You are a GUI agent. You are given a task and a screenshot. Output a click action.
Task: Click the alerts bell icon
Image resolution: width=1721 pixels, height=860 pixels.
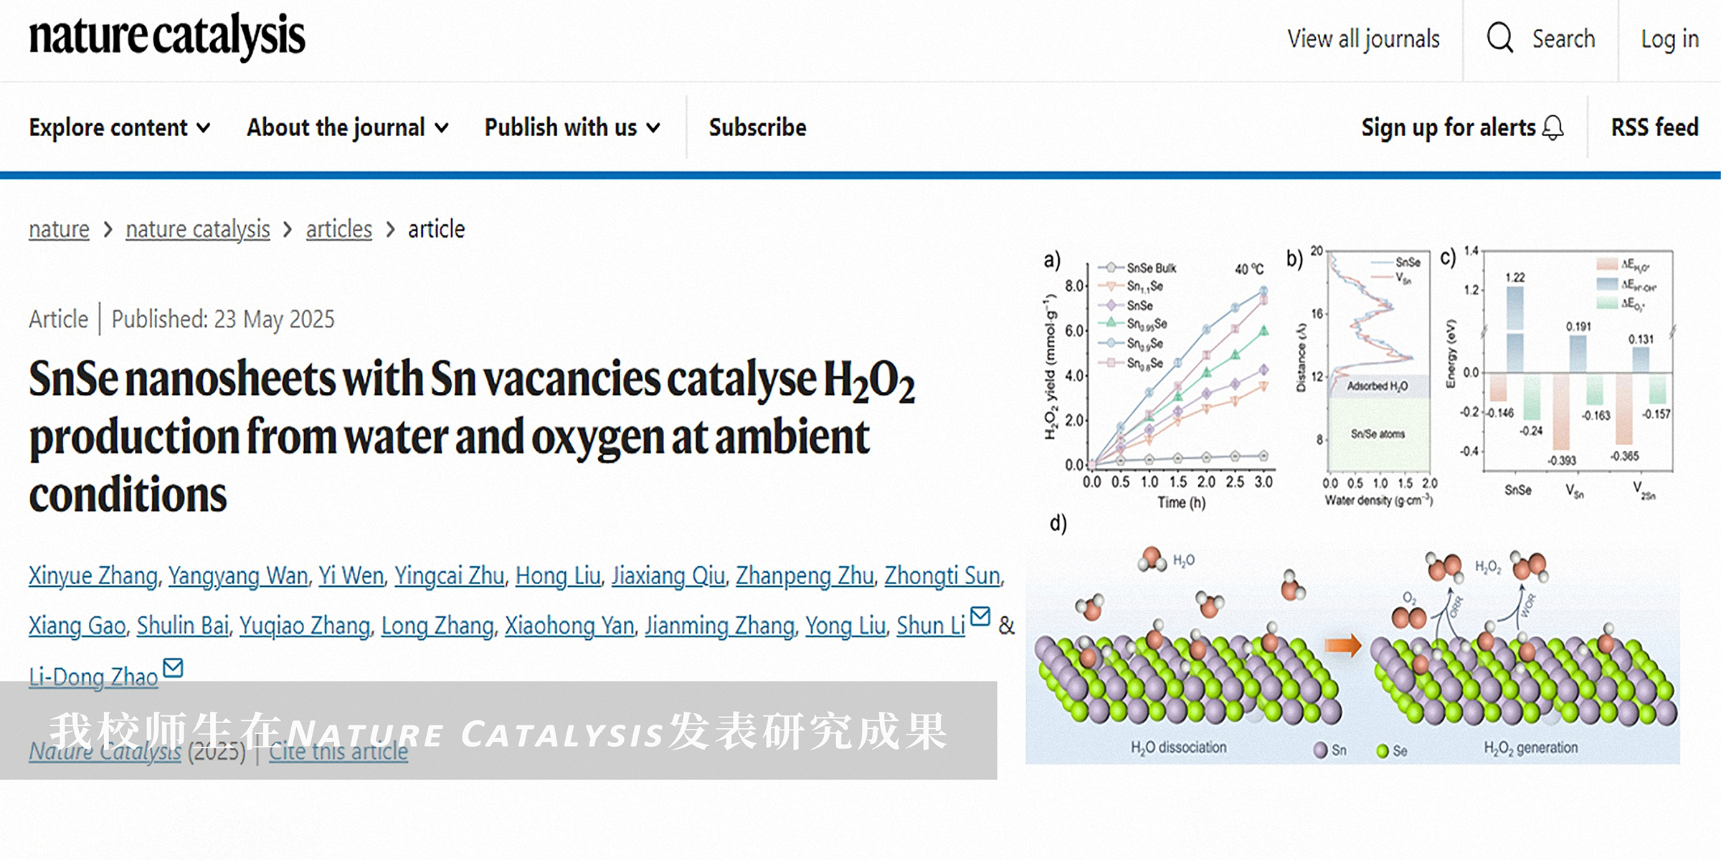1553,128
